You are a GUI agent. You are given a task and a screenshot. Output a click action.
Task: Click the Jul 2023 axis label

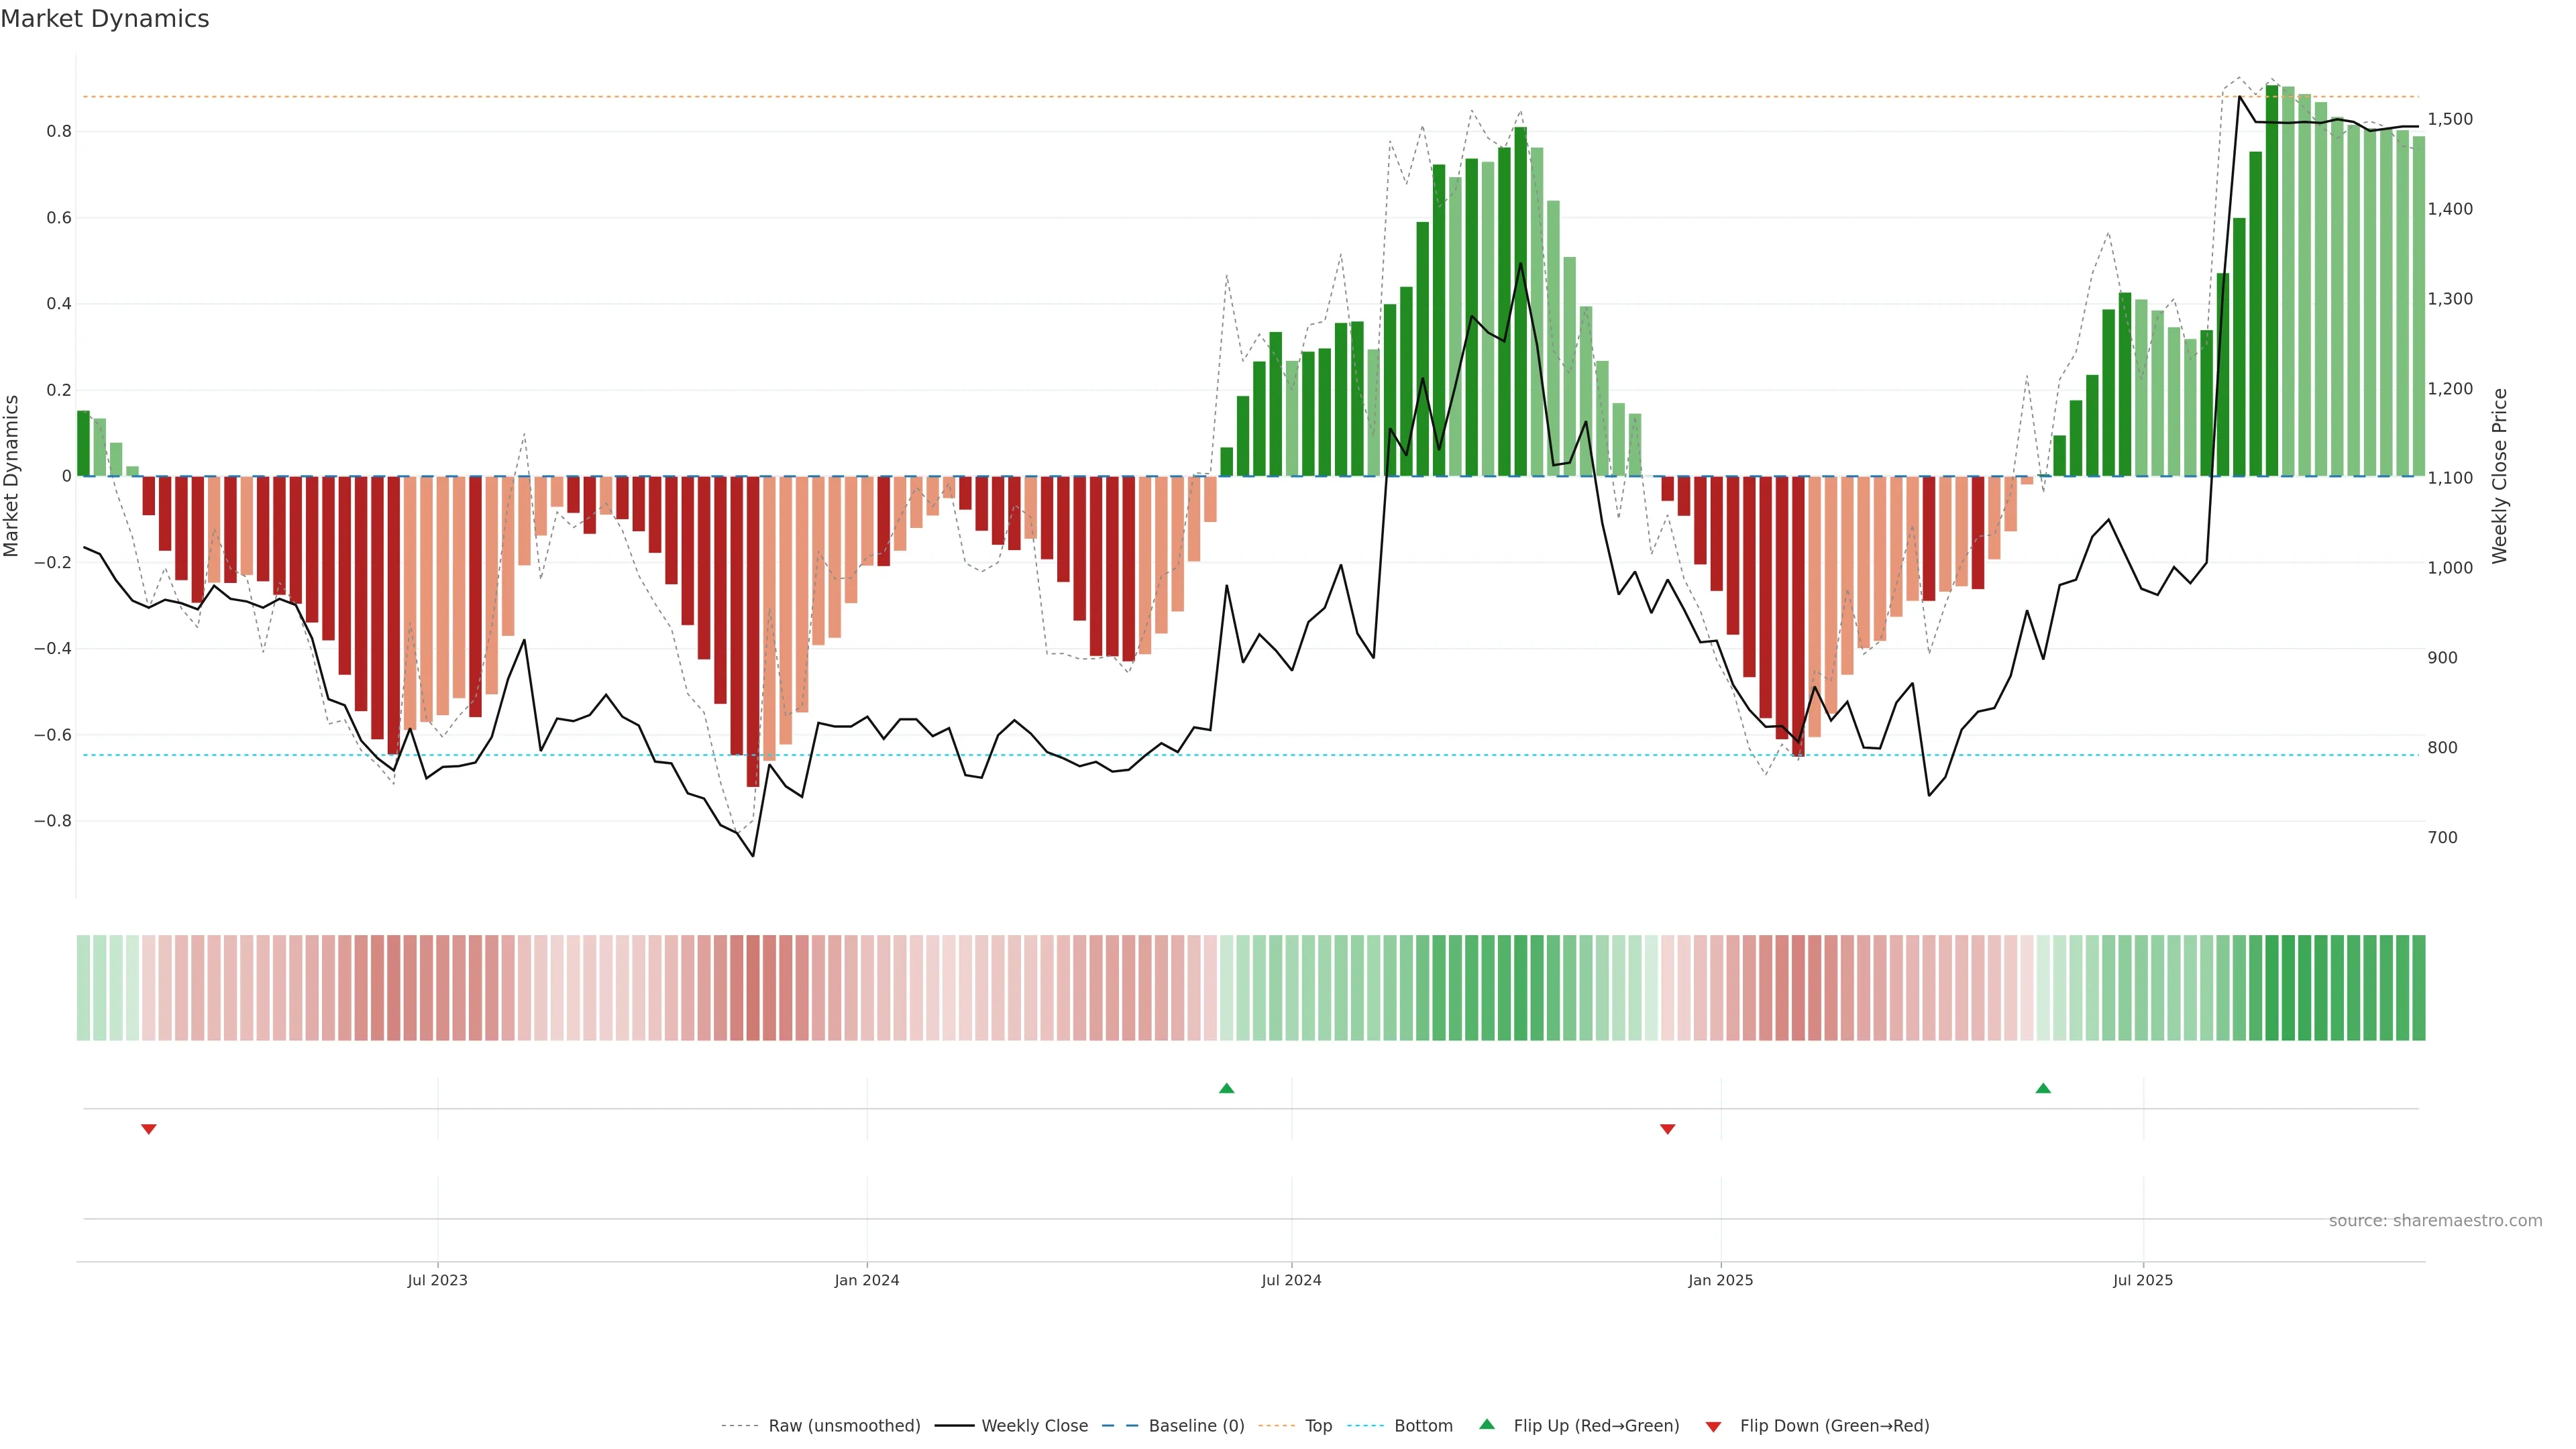(x=437, y=1280)
